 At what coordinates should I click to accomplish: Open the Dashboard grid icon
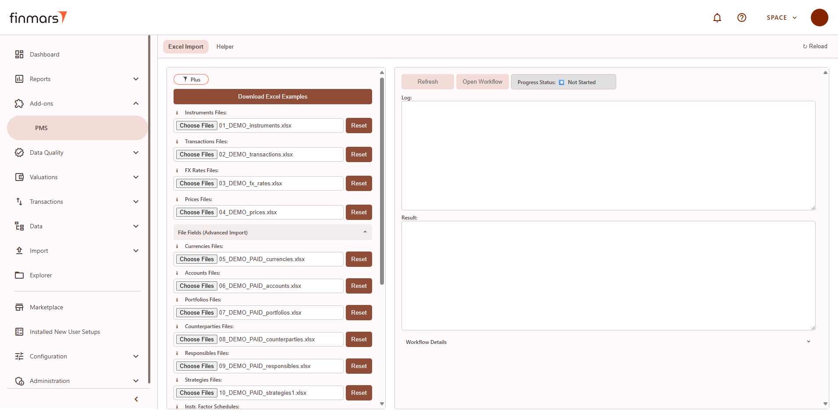(19, 54)
